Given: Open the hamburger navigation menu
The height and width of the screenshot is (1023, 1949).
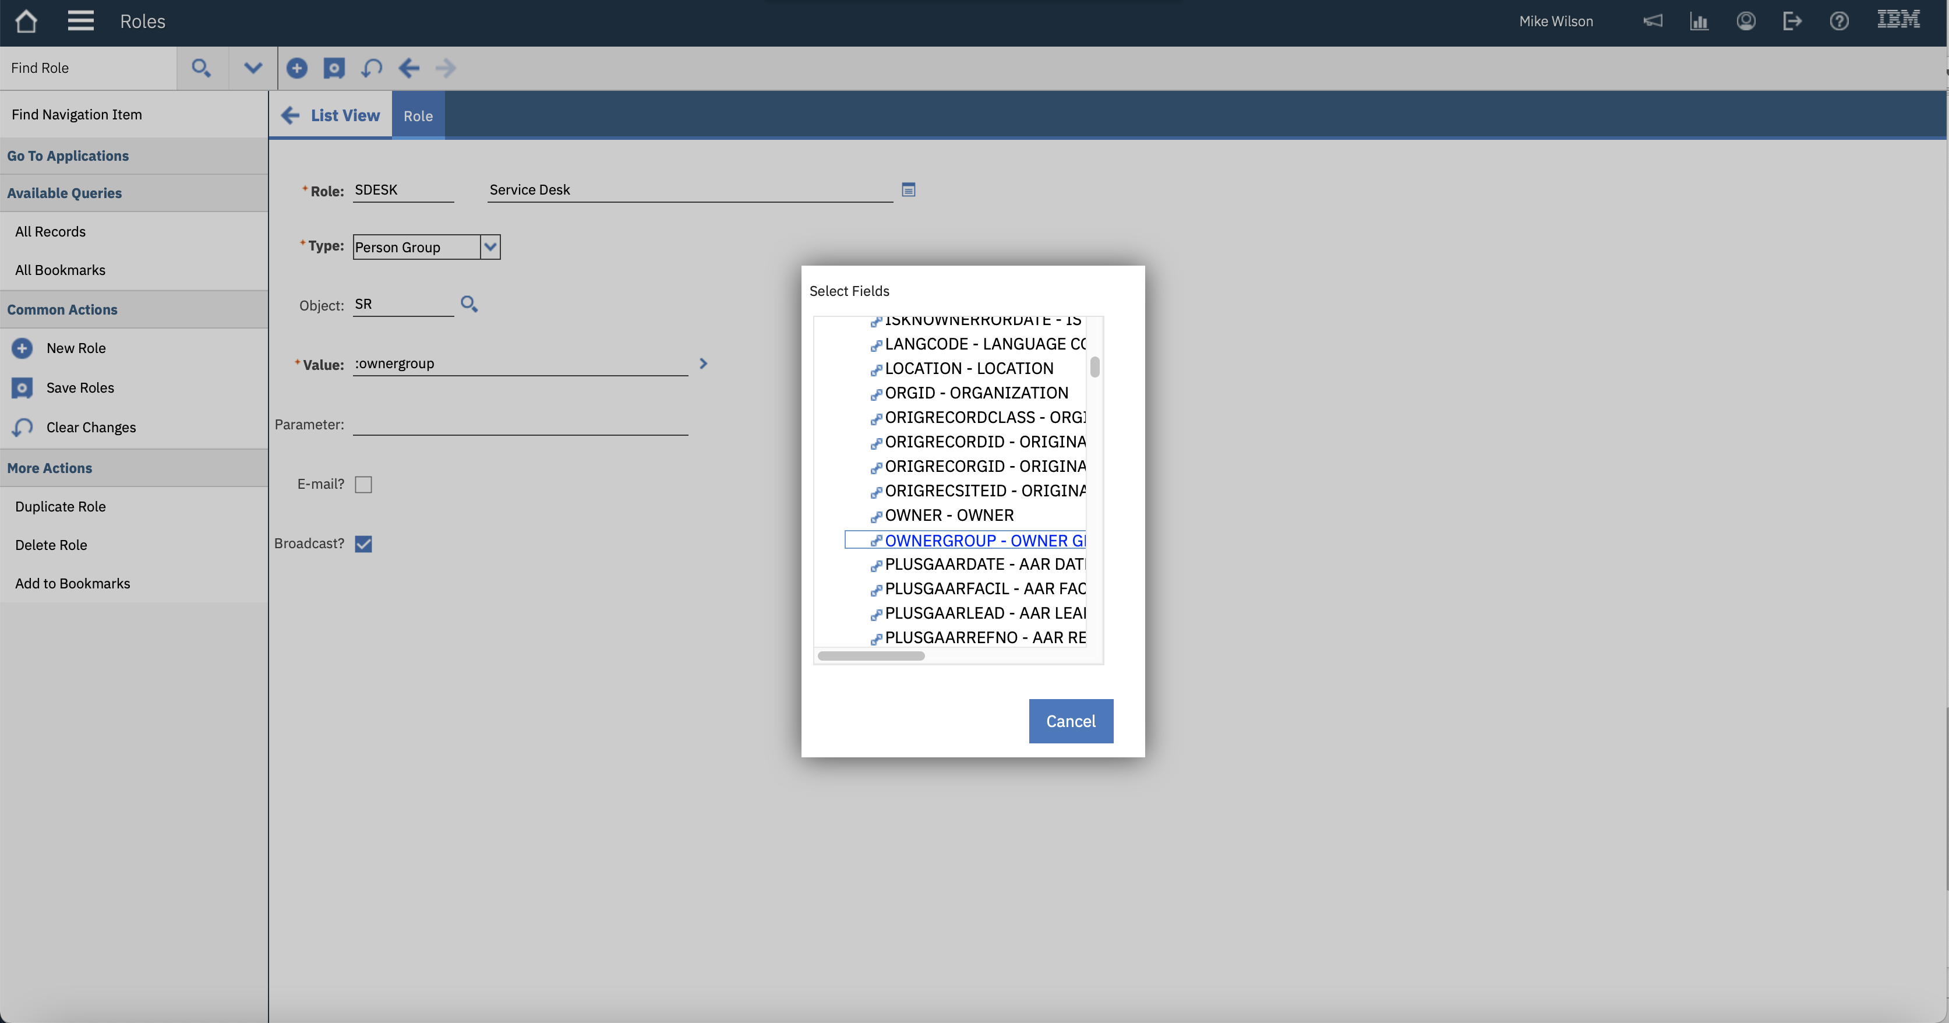Looking at the screenshot, I should click(80, 21).
